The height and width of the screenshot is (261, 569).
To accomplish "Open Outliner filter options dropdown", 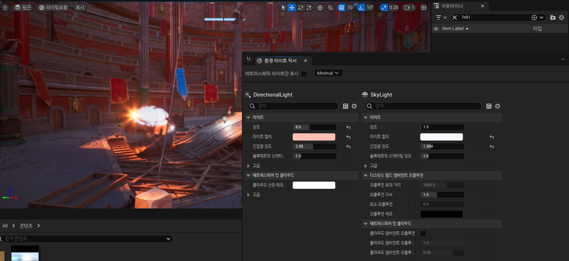I will (441, 17).
